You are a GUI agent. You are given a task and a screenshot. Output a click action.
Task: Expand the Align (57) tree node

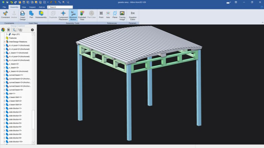pos(7,34)
